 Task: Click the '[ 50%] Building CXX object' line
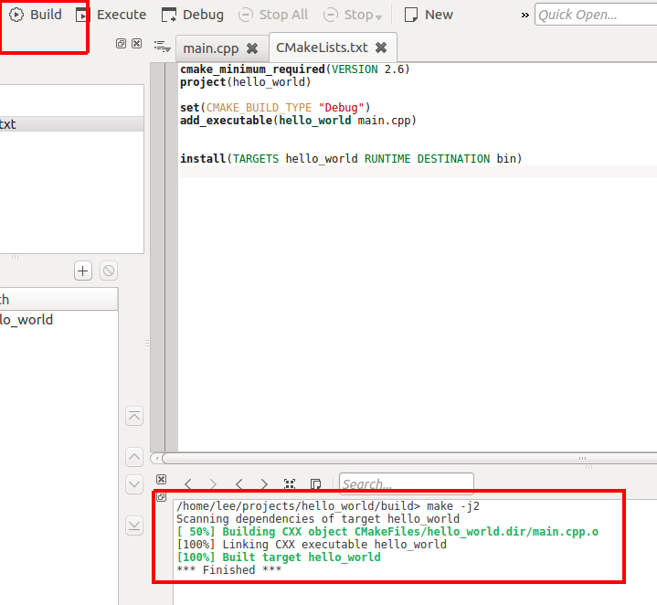pos(387,532)
